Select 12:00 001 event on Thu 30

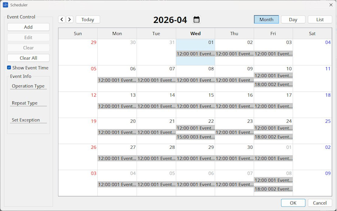coord(234,158)
